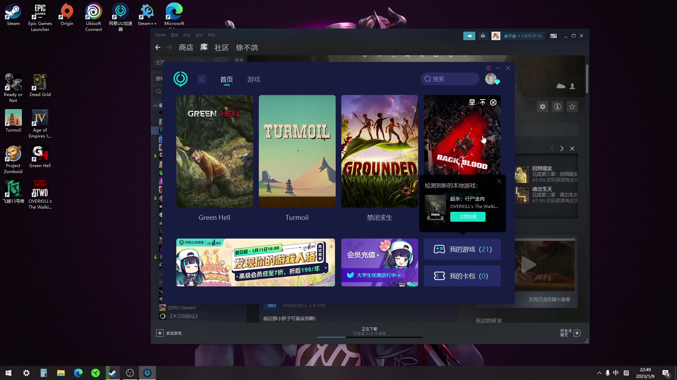677x380 pixels.
Task: Click the back arrow in UU accelerator
Action: tap(202, 79)
